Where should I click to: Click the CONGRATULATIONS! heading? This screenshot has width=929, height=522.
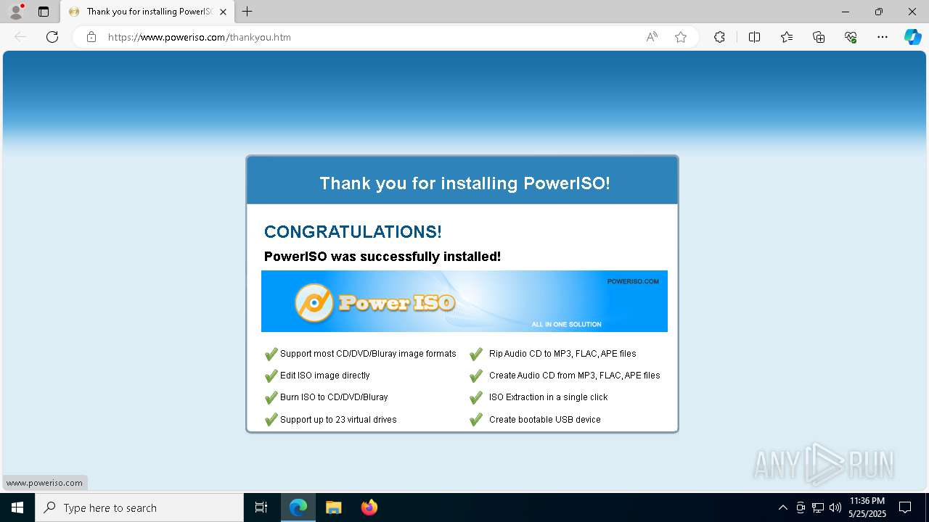click(353, 232)
